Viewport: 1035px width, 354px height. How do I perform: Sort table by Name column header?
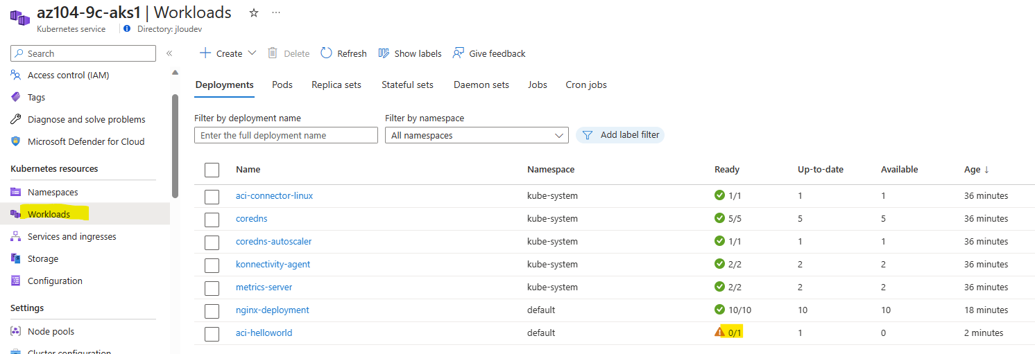[x=248, y=170]
